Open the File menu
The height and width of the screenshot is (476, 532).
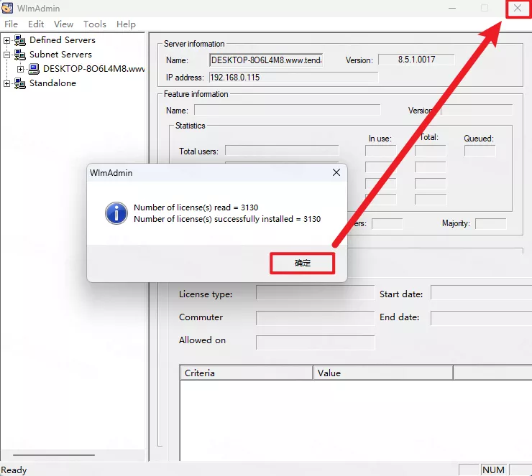pos(11,24)
